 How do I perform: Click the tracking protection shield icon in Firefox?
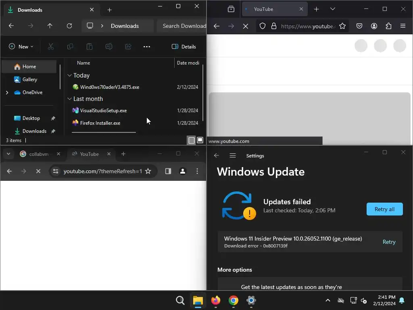262,26
